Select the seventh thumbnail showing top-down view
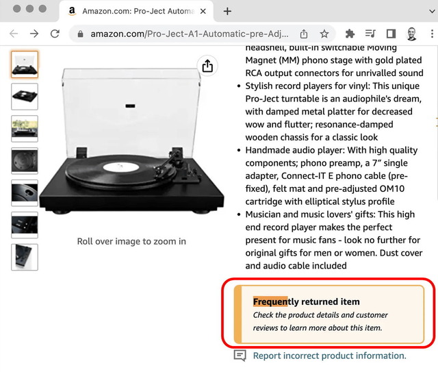The image size is (438, 372). [25, 258]
